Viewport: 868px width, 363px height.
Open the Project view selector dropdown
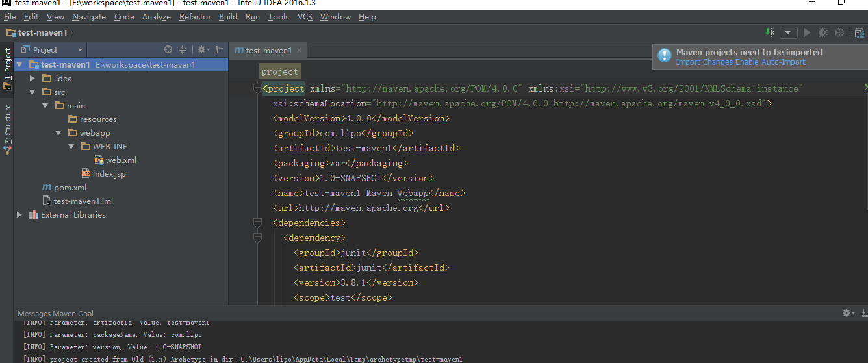[52, 49]
